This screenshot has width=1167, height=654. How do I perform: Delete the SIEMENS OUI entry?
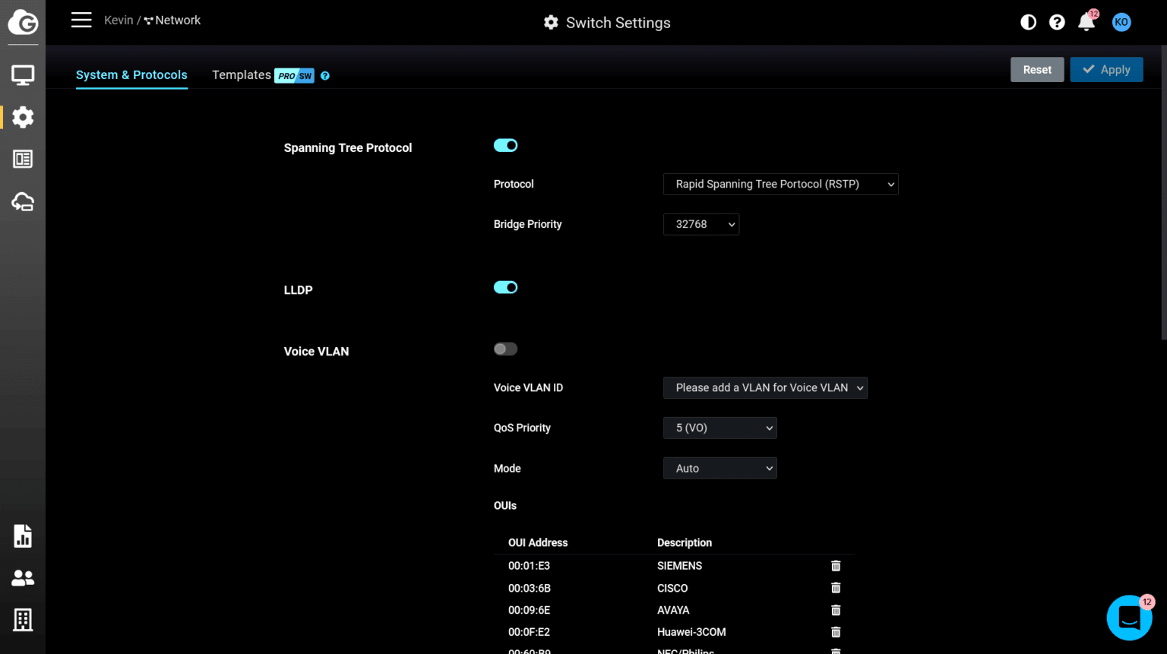tap(836, 566)
